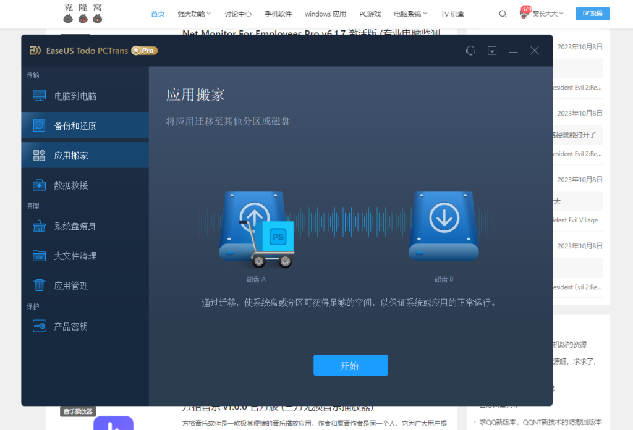Click the Pro badge in title bar
Image resolution: width=633 pixels, height=430 pixels.
(x=144, y=51)
